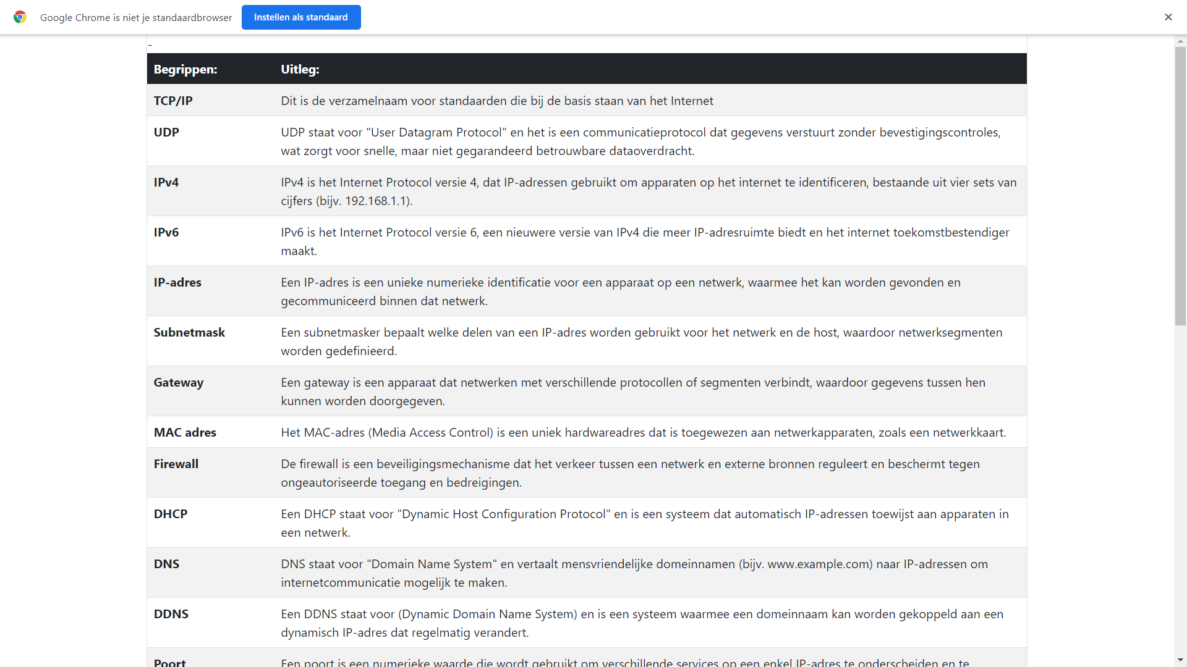The width and height of the screenshot is (1187, 667).
Task: Click the vertical scrollbar thumb
Action: [1180, 185]
